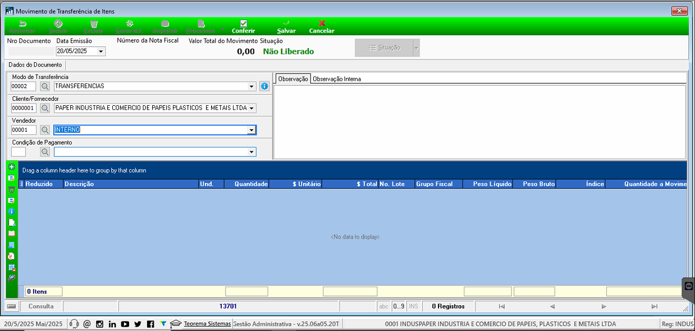
Task: Click the Vendedor code field 00001
Action: (24, 130)
